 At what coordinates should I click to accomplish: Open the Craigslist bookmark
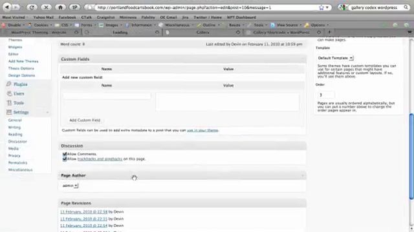(x=105, y=17)
